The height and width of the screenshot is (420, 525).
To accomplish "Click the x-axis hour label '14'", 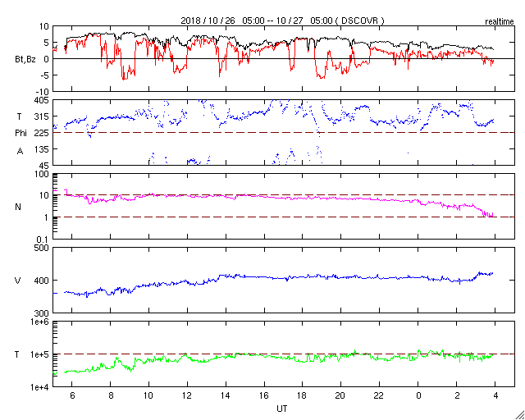I will pyautogui.click(x=226, y=395).
